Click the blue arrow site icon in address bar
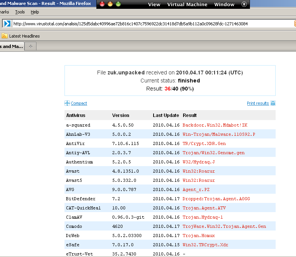Viewport: 296px width, 257px height. tap(7, 23)
